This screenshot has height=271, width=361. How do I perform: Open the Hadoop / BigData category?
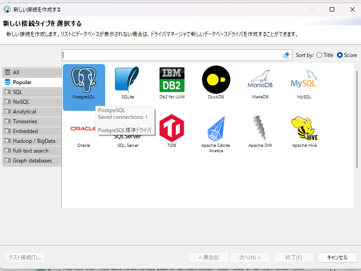32,141
